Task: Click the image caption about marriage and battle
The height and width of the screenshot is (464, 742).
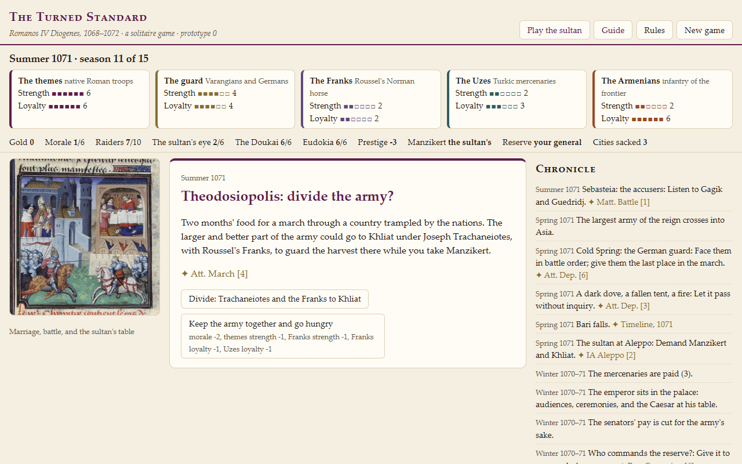Action: point(72,332)
